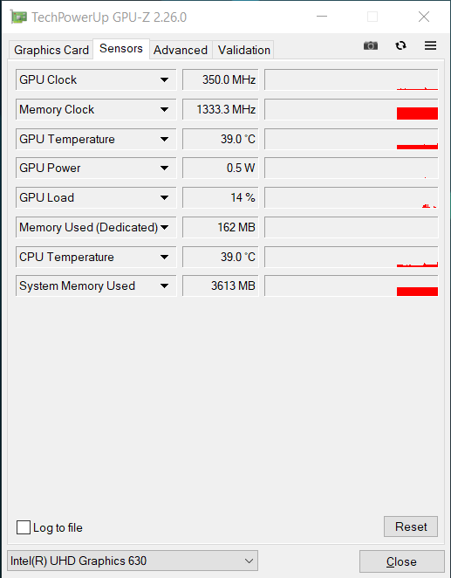Take a screenshot with the camera icon
This screenshot has width=451, height=578.
point(371,45)
